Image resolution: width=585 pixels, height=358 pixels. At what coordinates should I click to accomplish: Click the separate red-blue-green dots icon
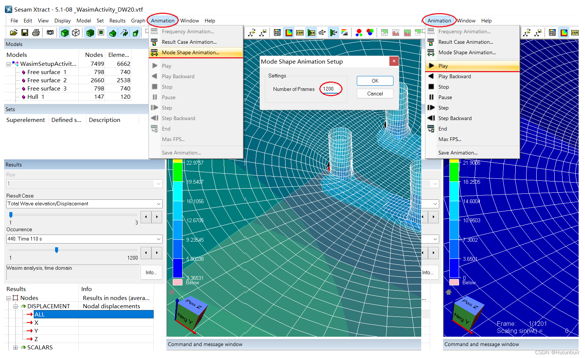tap(359, 33)
